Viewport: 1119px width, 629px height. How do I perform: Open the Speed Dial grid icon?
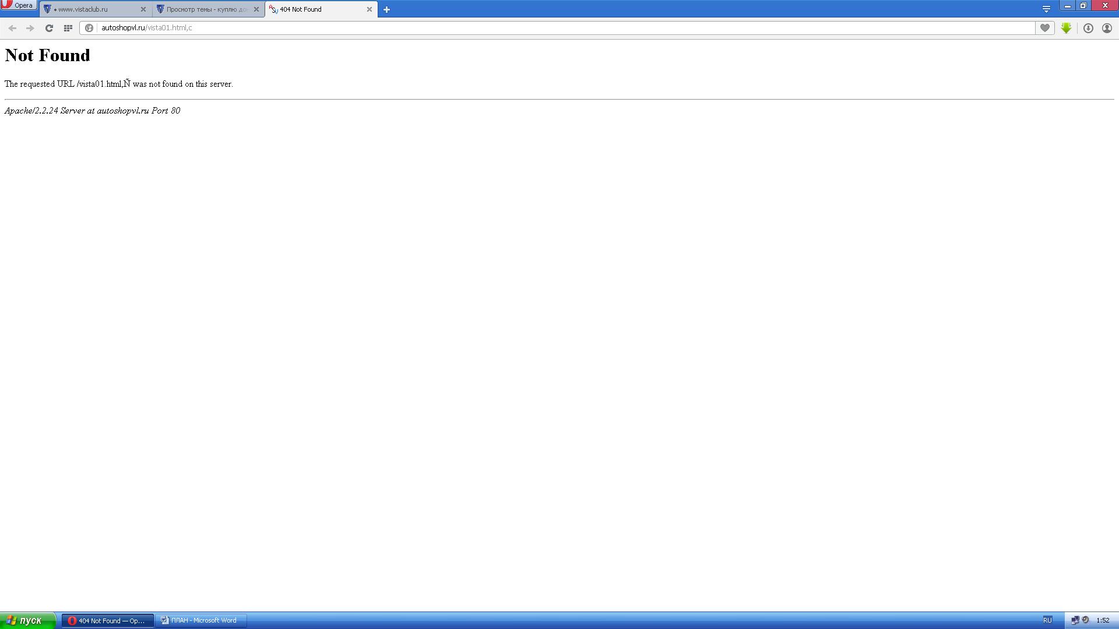point(68,28)
